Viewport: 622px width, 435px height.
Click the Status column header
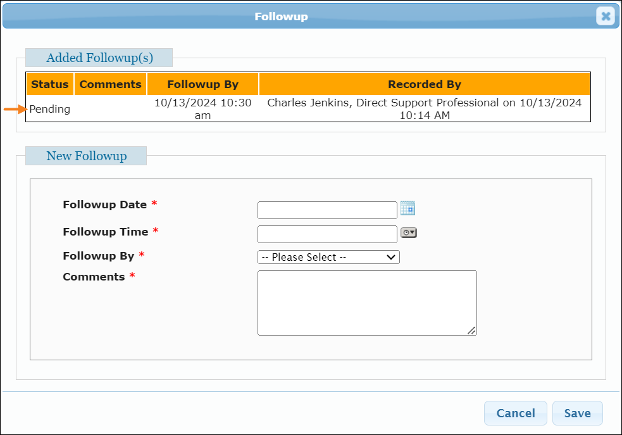[50, 84]
